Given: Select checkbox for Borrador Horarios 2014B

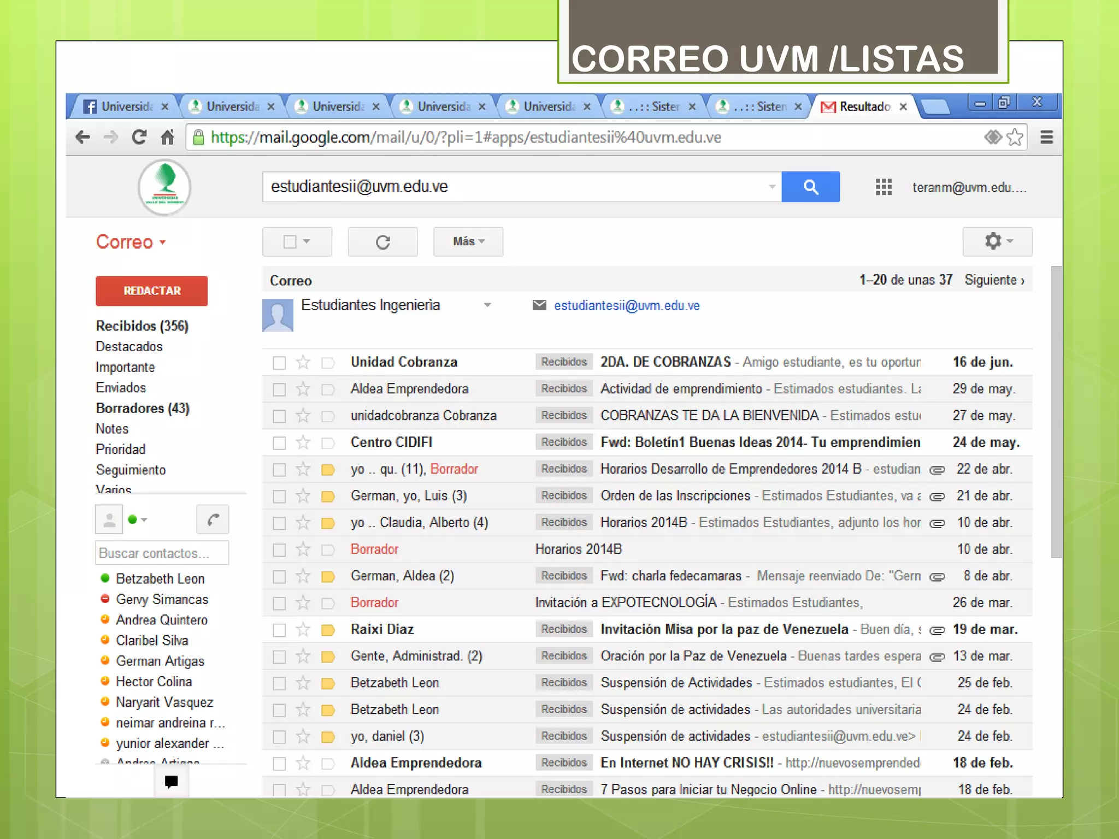Looking at the screenshot, I should pyautogui.click(x=279, y=550).
